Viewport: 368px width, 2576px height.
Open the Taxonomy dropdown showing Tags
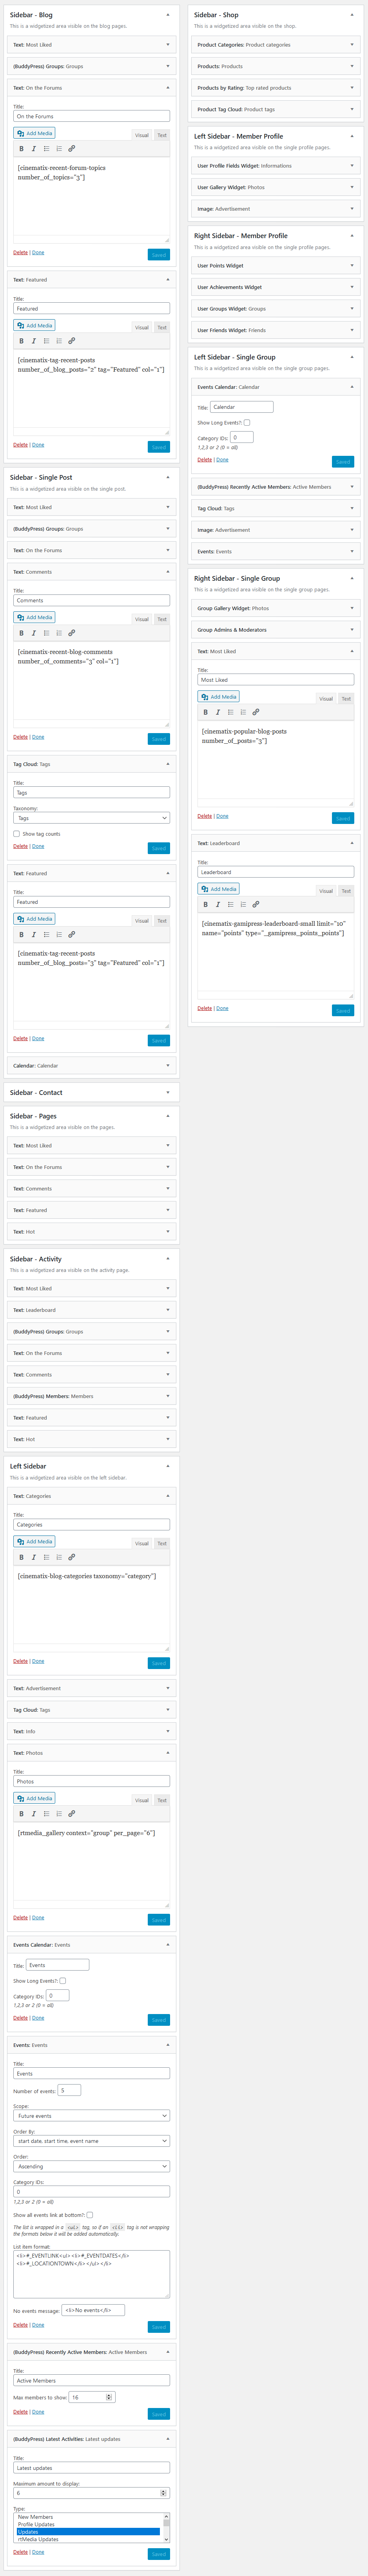pos(91,818)
